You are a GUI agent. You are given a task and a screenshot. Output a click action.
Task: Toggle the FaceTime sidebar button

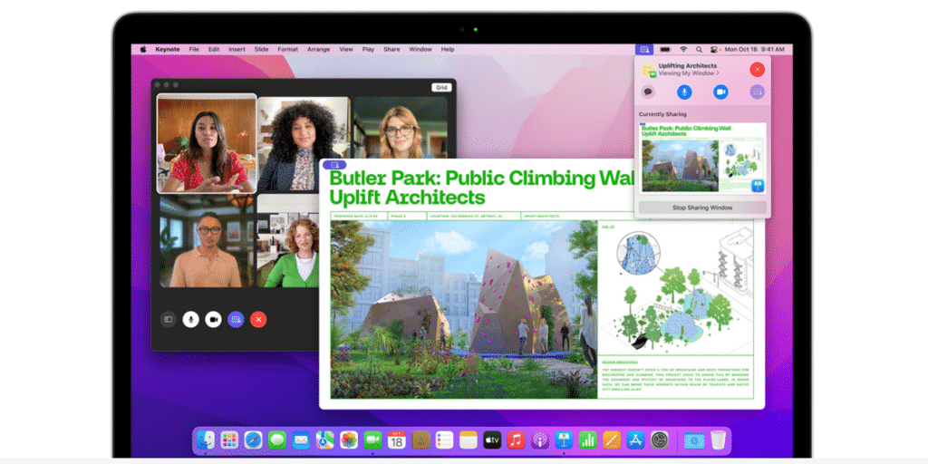pyautogui.click(x=168, y=320)
